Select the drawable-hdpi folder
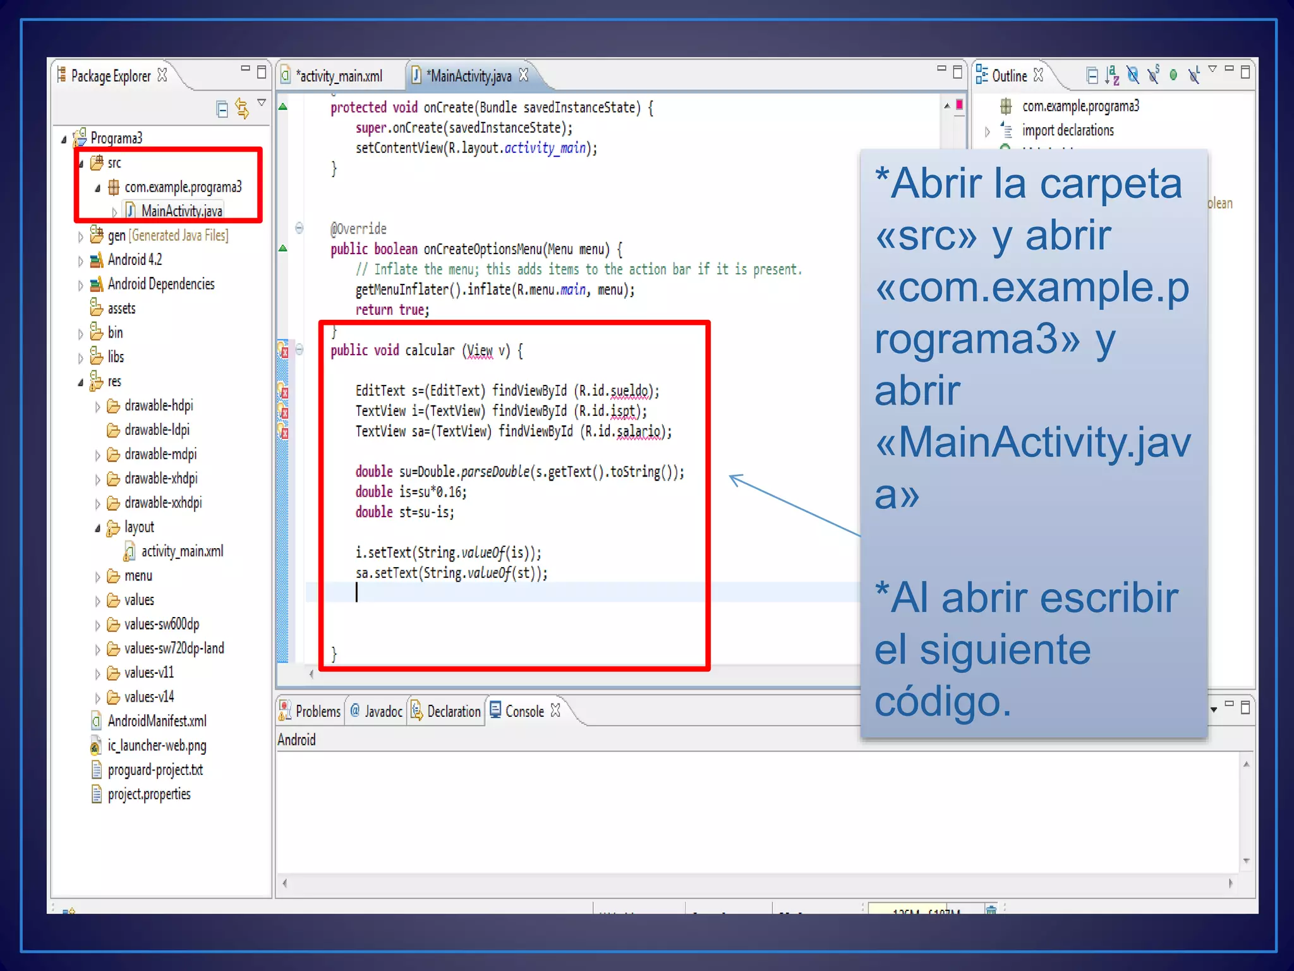 coord(159,405)
